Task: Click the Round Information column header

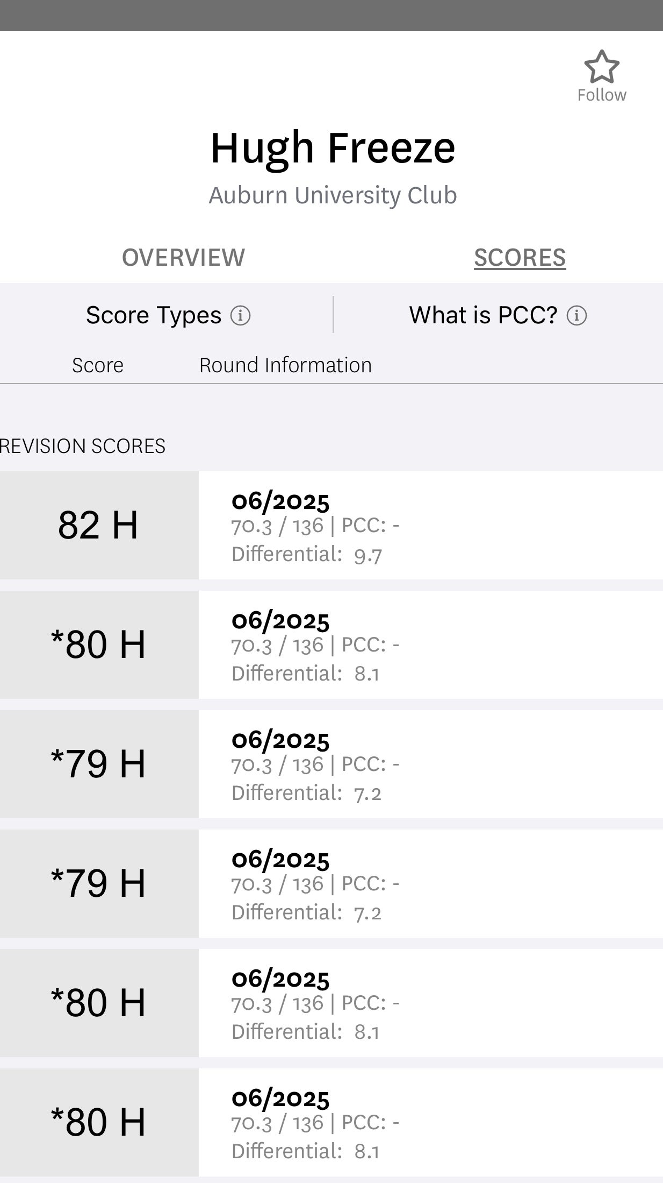Action: (285, 365)
